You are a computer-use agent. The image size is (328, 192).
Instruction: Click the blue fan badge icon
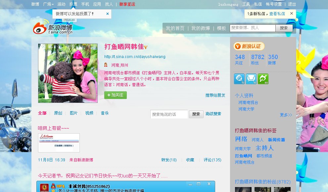(239, 79)
